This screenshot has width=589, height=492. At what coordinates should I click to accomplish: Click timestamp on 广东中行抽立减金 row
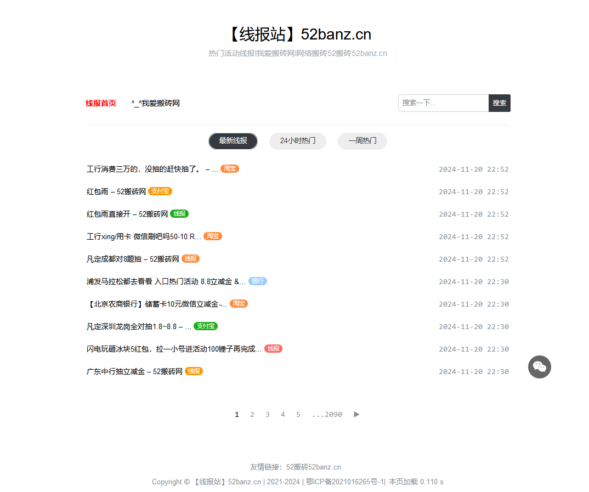coord(474,372)
